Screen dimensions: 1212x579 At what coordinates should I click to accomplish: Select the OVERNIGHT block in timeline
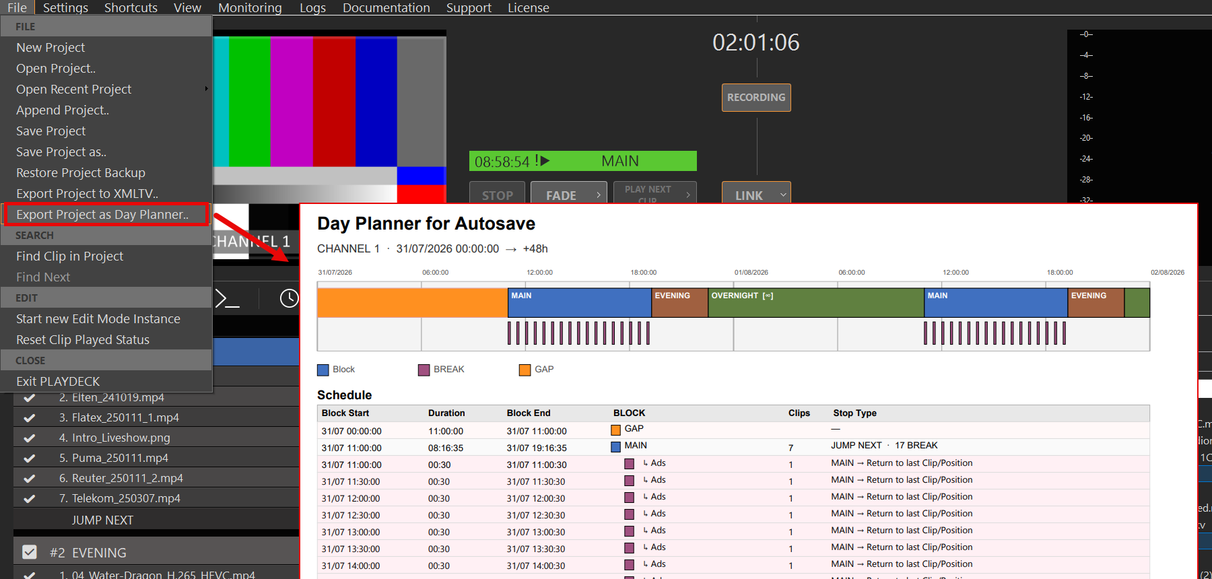tap(815, 303)
